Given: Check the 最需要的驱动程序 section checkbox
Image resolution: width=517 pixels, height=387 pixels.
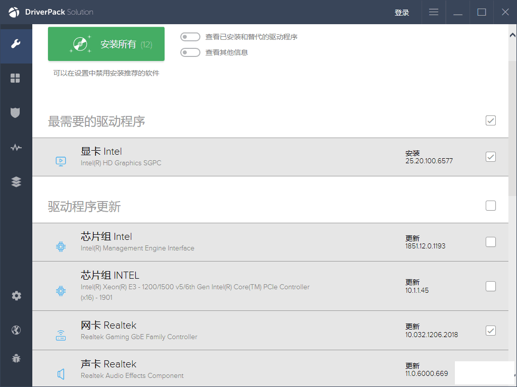Looking at the screenshot, I should click(x=491, y=120).
